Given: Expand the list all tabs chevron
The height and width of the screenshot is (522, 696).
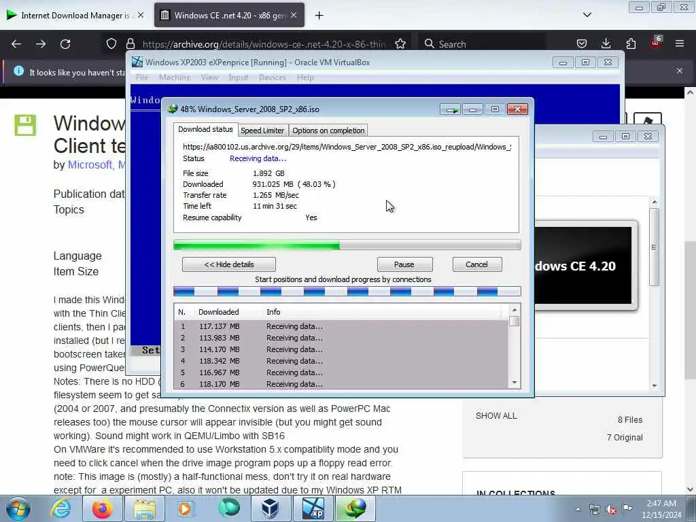Looking at the screenshot, I should coord(587,15).
